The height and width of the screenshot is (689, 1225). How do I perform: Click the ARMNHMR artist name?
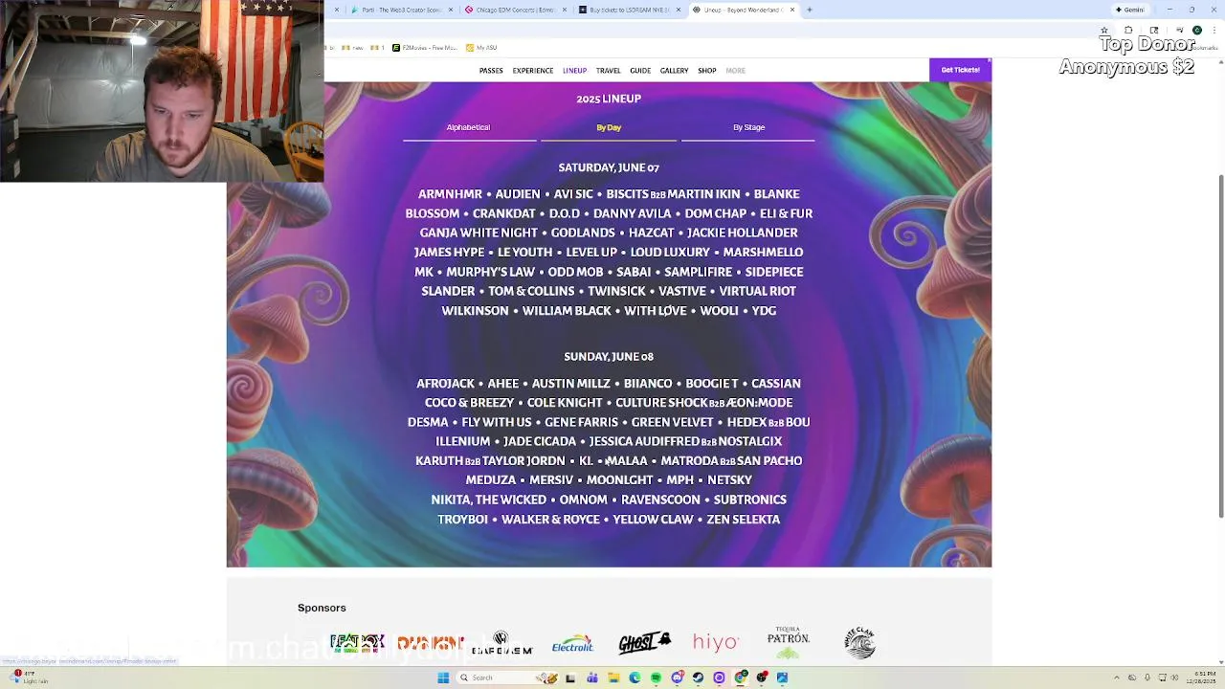point(450,194)
